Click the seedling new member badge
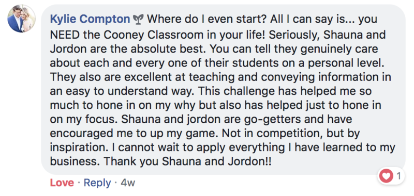 pyautogui.click(x=138, y=19)
